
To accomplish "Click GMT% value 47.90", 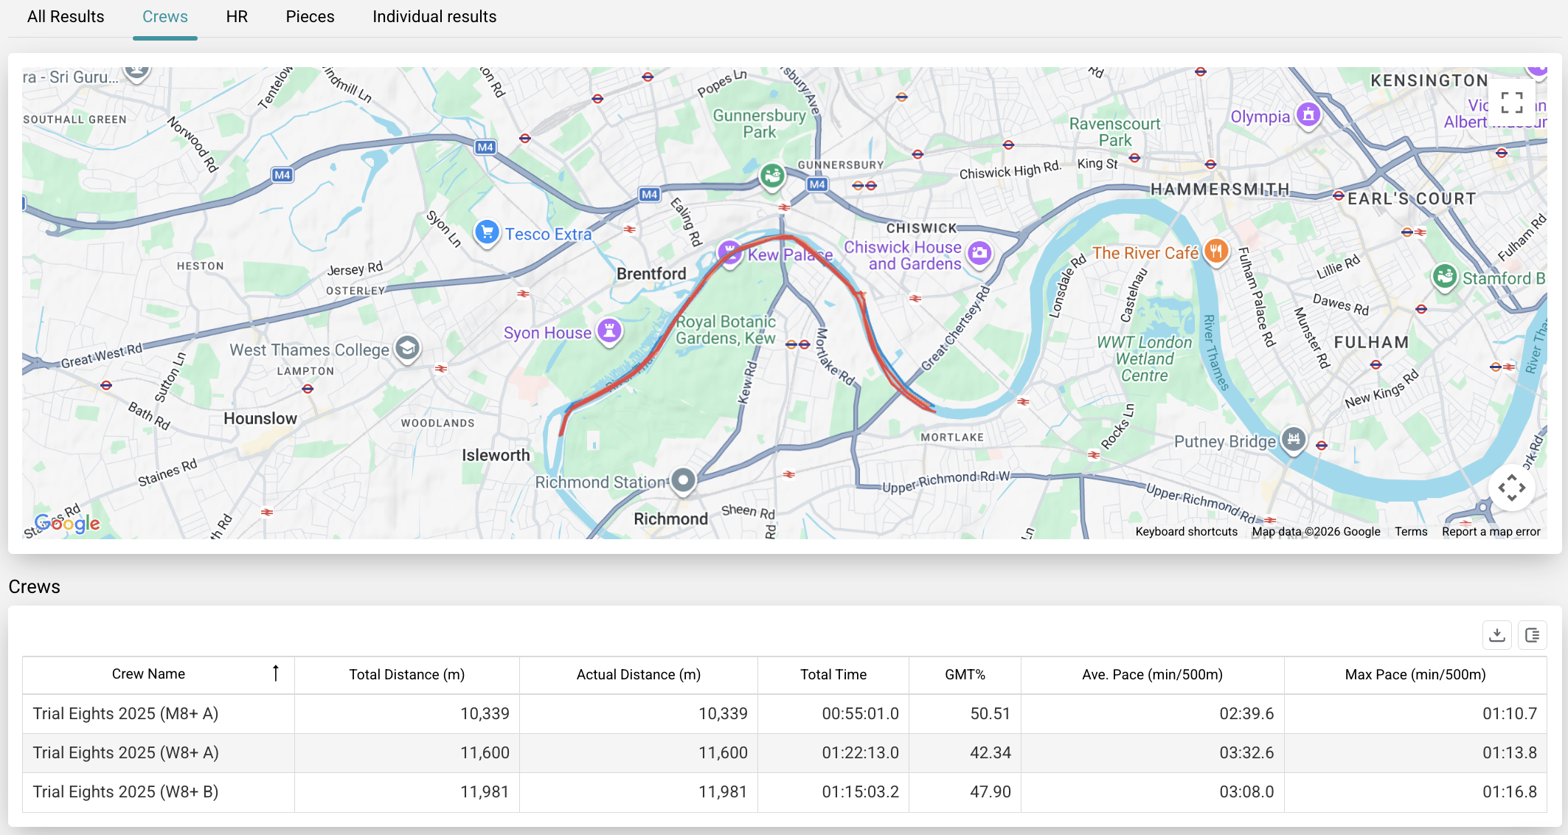I will coord(965,791).
